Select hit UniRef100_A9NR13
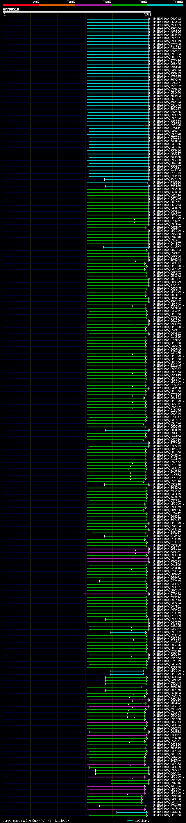186x823 pixels. [167, 74]
